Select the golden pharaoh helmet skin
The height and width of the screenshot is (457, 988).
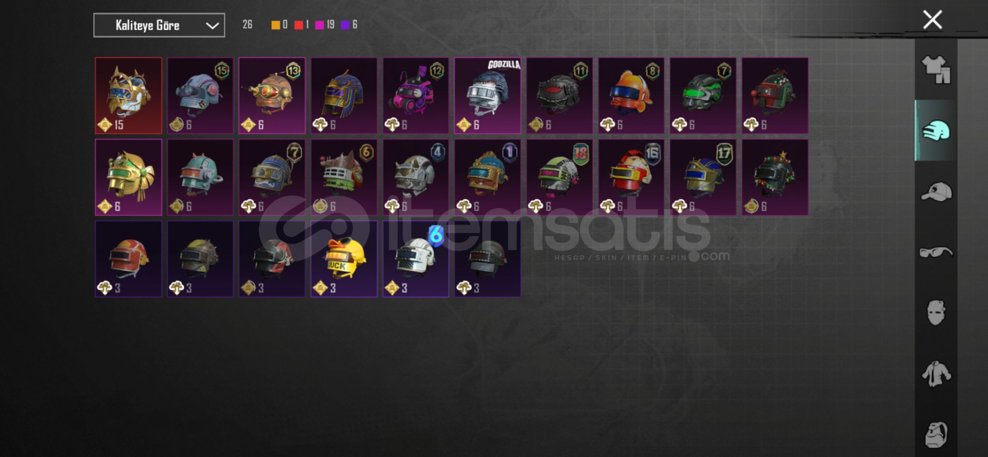[x=344, y=96]
